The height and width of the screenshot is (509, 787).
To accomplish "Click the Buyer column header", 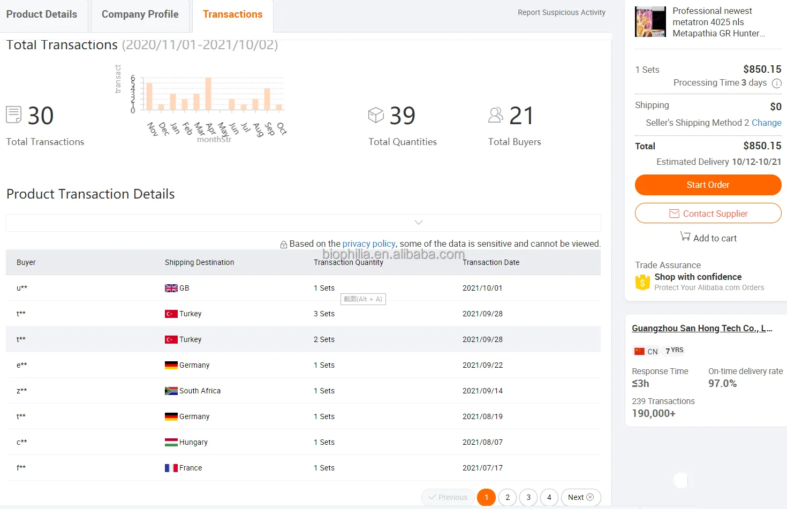I will 26,262.
